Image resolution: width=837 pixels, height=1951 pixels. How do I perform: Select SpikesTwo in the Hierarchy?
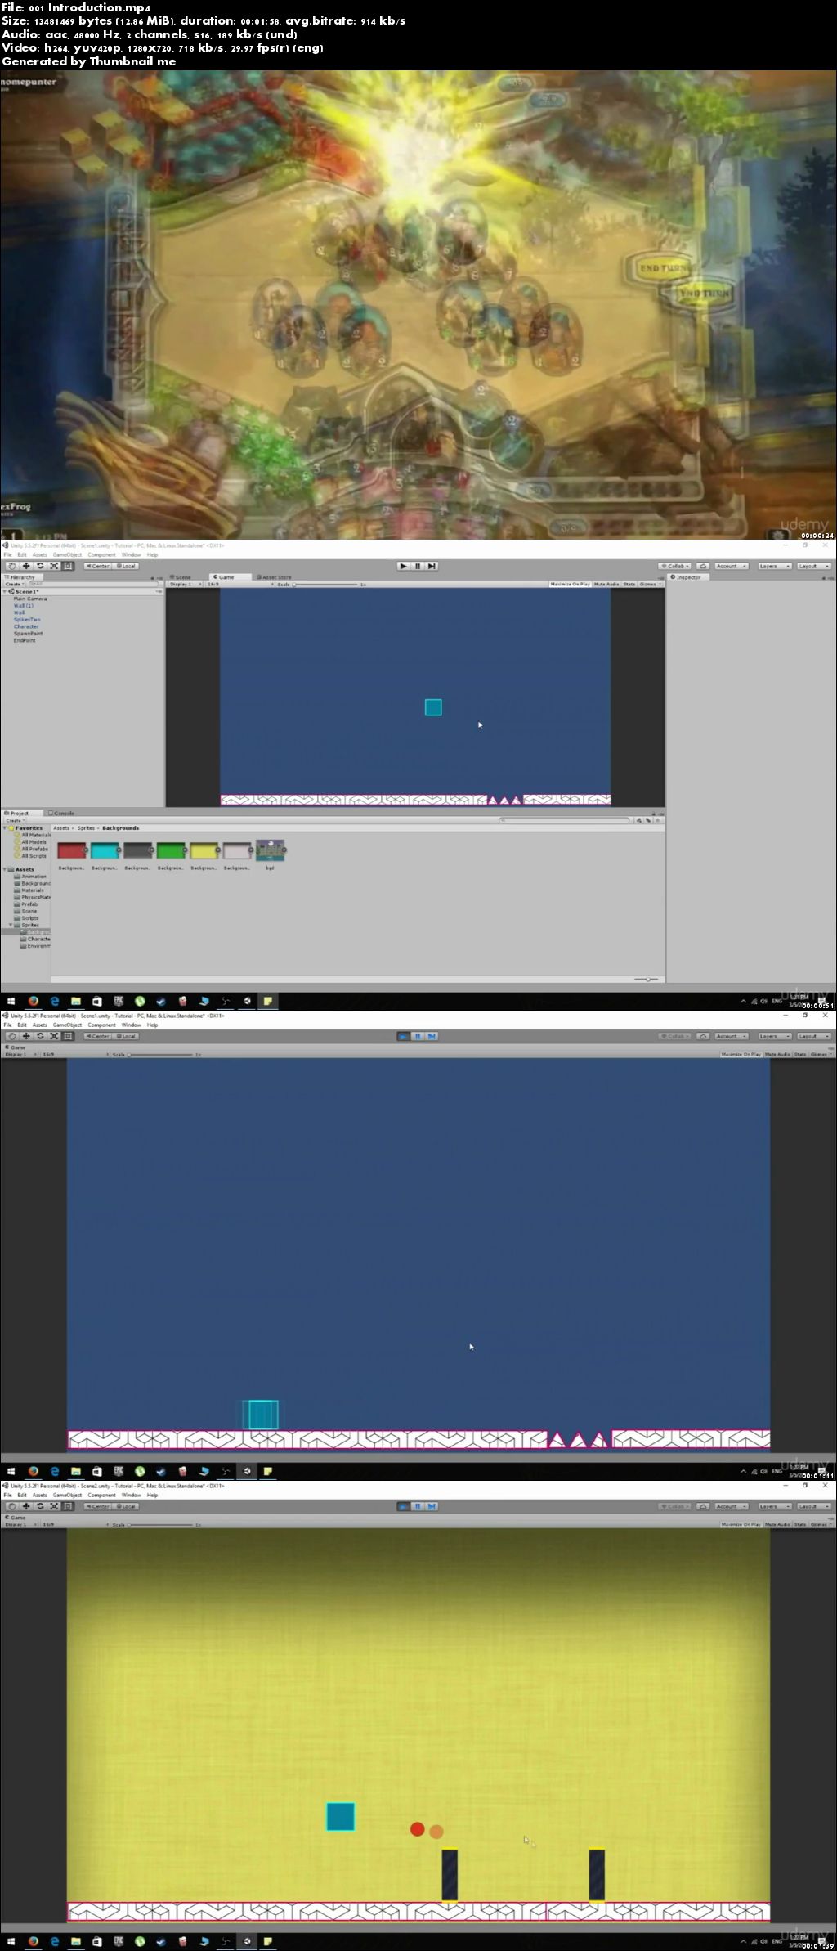[x=27, y=620]
